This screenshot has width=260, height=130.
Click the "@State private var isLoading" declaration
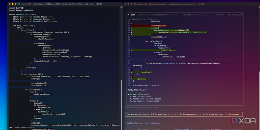pyautogui.click(x=35, y=21)
